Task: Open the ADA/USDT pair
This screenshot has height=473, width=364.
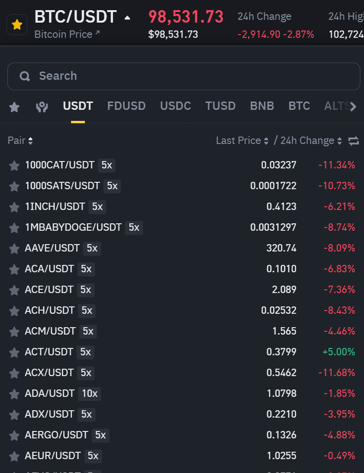Action: pyautogui.click(x=182, y=394)
